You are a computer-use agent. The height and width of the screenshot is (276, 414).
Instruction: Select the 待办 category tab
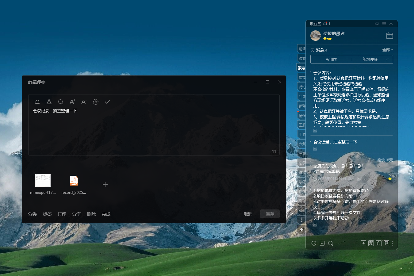tap(302, 87)
